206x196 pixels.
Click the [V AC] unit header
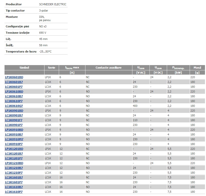141,73
